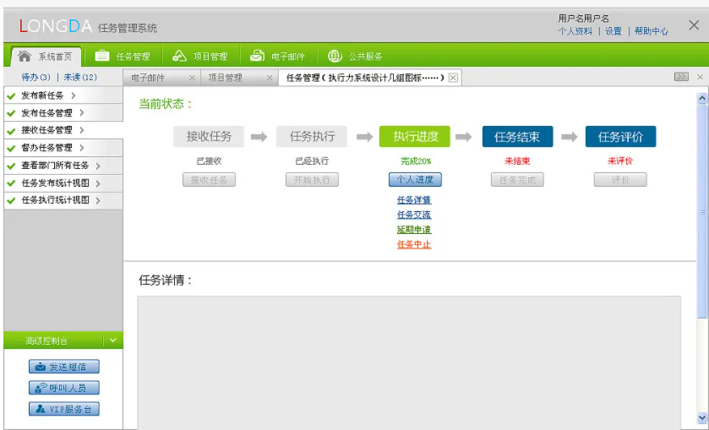
Task: Click the vertical scrollbar down arrow
Action: point(701,417)
